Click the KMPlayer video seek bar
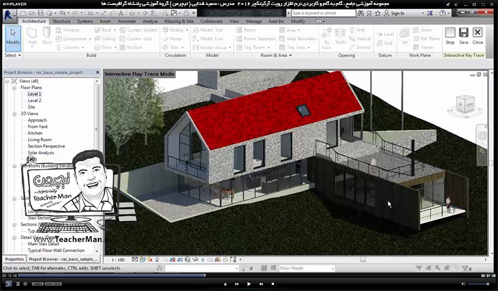 248,275
